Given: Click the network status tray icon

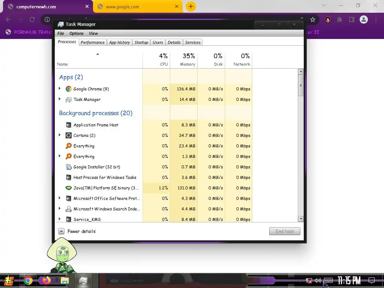Looking at the screenshot, I should [309, 280].
